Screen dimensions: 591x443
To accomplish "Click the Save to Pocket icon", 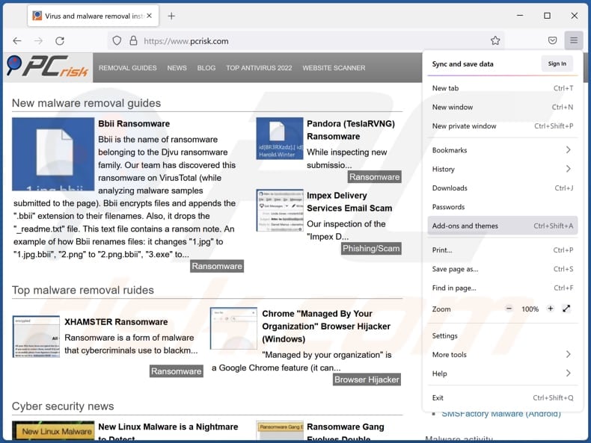I will click(552, 41).
